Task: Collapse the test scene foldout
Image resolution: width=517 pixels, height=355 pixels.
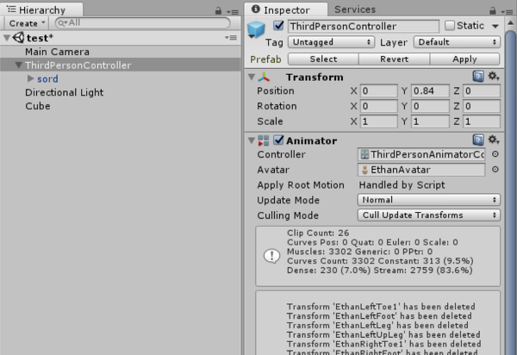Action: point(7,38)
